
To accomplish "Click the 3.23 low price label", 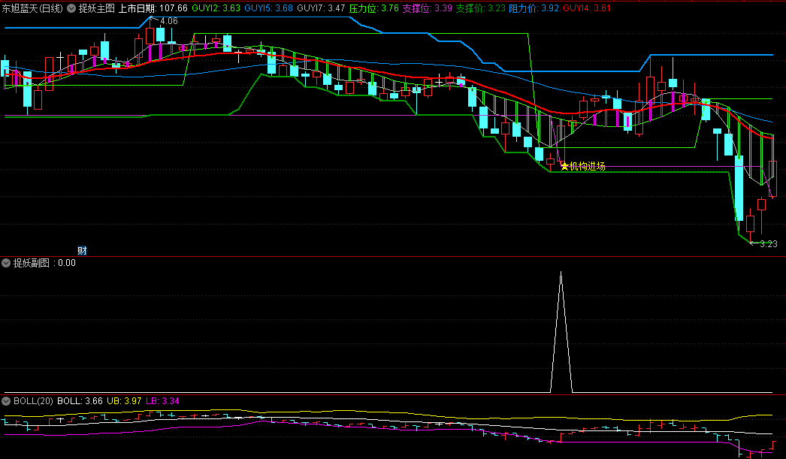I will (769, 244).
